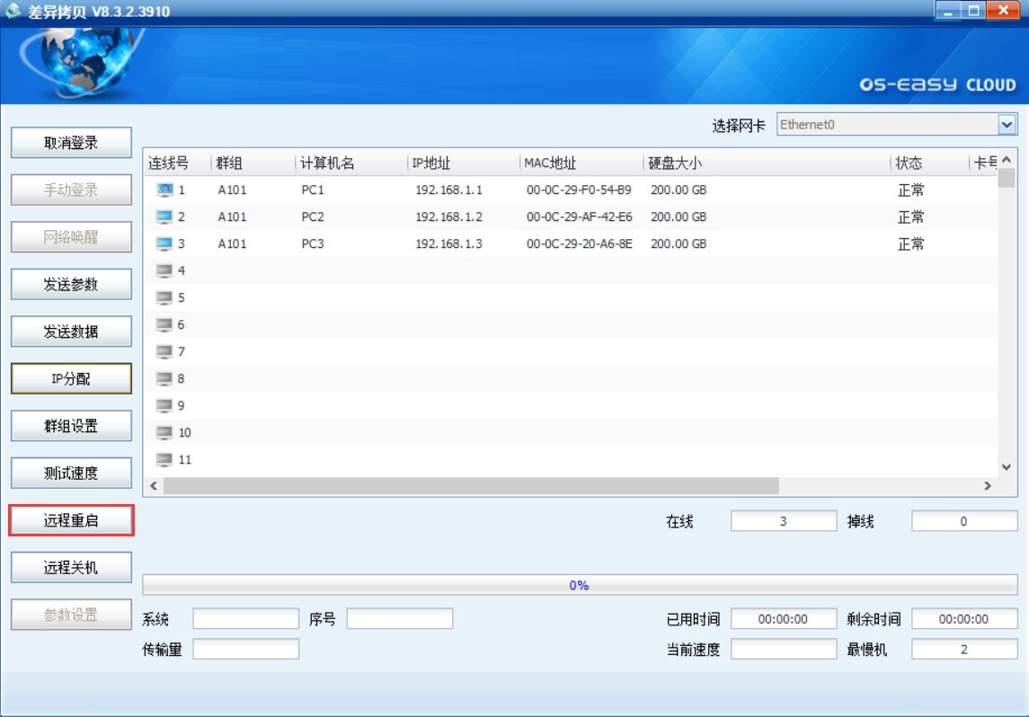Open IP分配 settings
Screen dimensions: 1029x717
[71, 379]
